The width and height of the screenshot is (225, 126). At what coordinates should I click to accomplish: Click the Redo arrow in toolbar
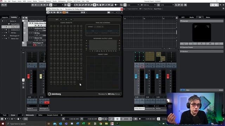pyautogui.click(x=6, y=5)
